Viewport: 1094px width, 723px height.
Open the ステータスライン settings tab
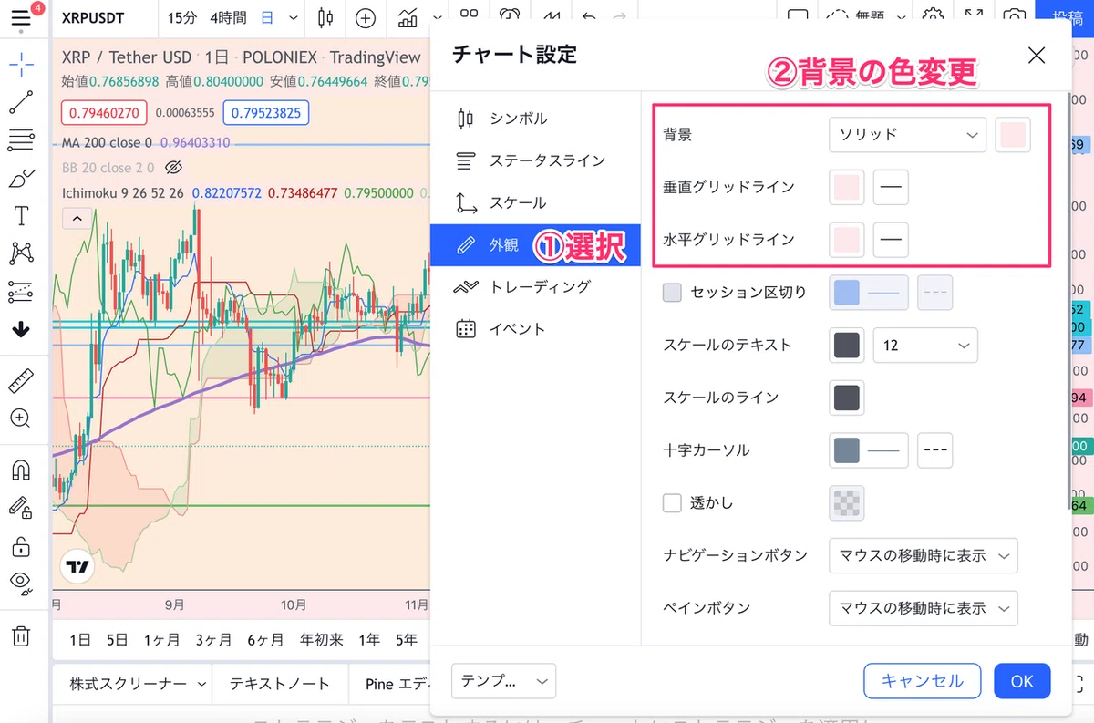coord(535,160)
